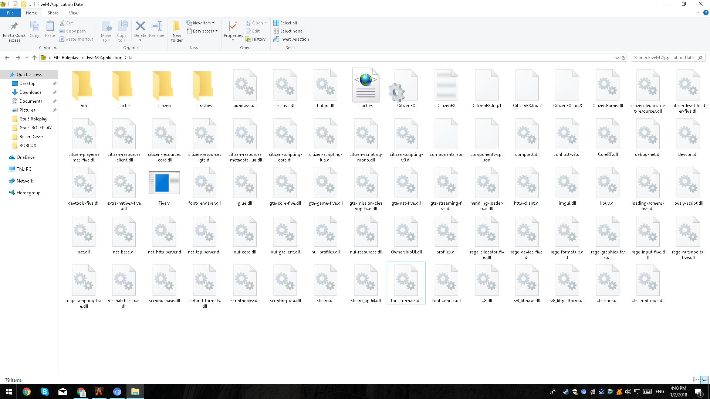
Task: Switch to details view layout icon
Action: click(x=696, y=380)
